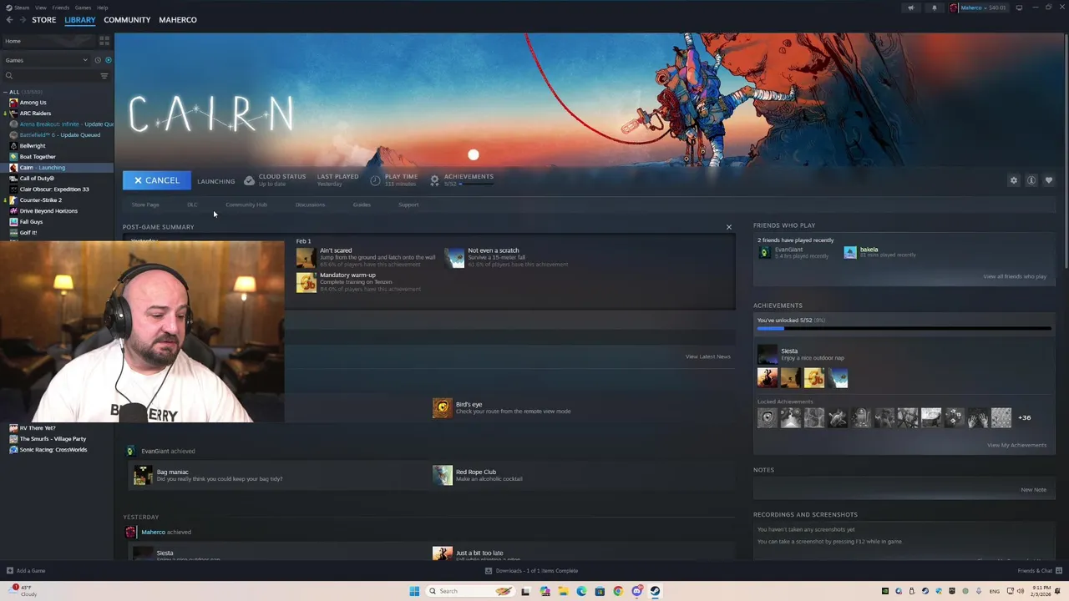Open game settings gear icon
The image size is (1069, 601).
(1014, 180)
